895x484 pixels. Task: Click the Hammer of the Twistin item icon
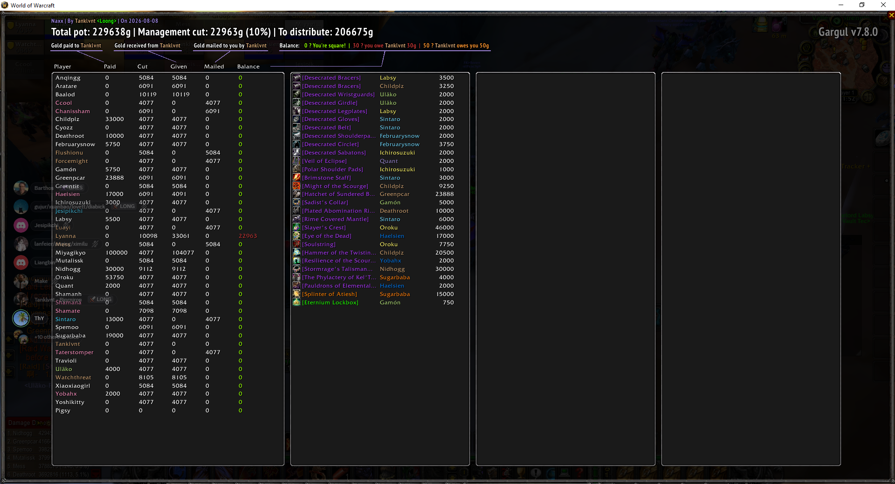pos(296,253)
